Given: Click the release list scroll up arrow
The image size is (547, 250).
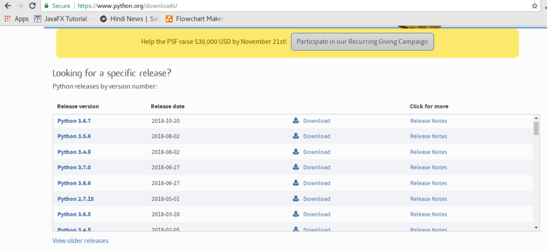Looking at the screenshot, I should pos(536,118).
